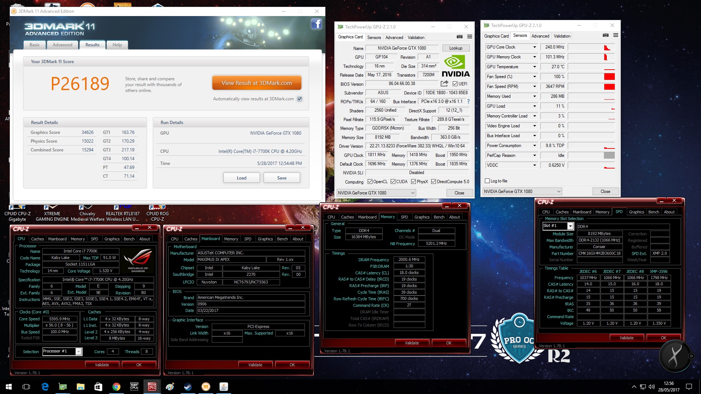Screen dimensions: 701x394
Task: Click the GBT CPU-Z taskbar icon
Action: (x=134, y=387)
